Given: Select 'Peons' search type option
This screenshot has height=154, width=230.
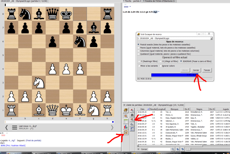Looking at the screenshot, I should [138, 48].
